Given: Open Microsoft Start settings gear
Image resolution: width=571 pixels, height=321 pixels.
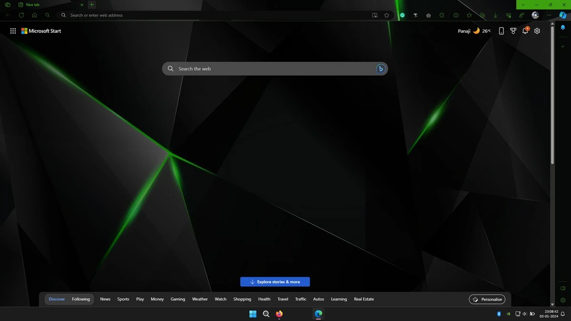Looking at the screenshot, I should (x=537, y=30).
